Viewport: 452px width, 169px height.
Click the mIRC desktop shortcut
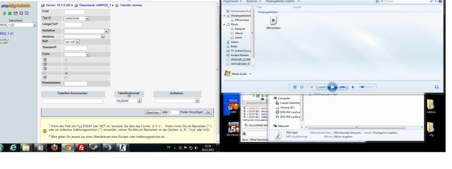pos(233,106)
